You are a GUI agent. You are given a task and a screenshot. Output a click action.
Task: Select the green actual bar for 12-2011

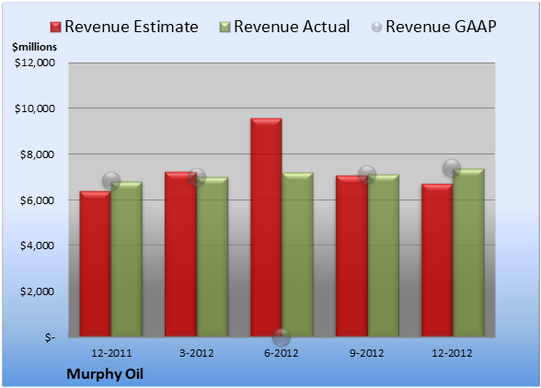pyautogui.click(x=127, y=259)
